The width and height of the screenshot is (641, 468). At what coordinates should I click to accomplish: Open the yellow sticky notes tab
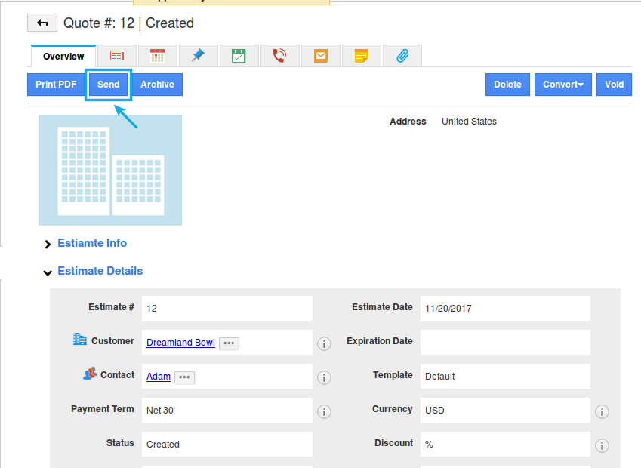[361, 56]
